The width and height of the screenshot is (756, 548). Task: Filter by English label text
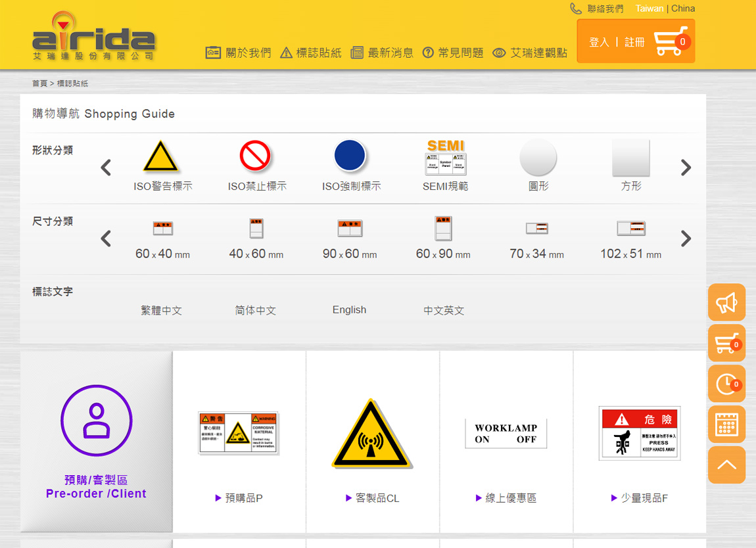click(349, 310)
